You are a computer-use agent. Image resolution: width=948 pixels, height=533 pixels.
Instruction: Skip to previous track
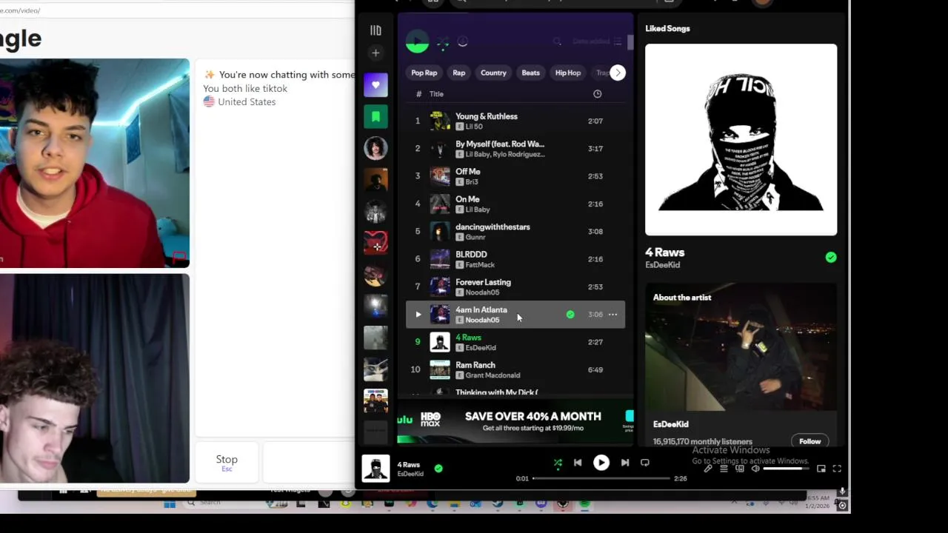(578, 463)
